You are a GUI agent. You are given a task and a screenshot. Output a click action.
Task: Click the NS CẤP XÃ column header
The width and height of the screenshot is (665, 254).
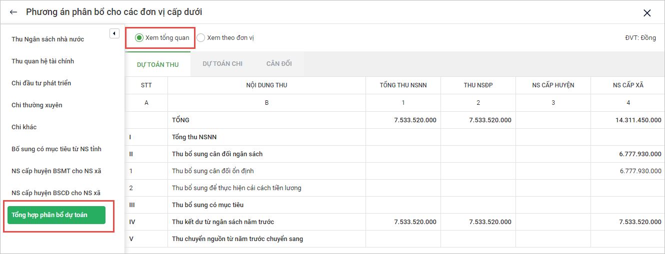pyautogui.click(x=628, y=85)
